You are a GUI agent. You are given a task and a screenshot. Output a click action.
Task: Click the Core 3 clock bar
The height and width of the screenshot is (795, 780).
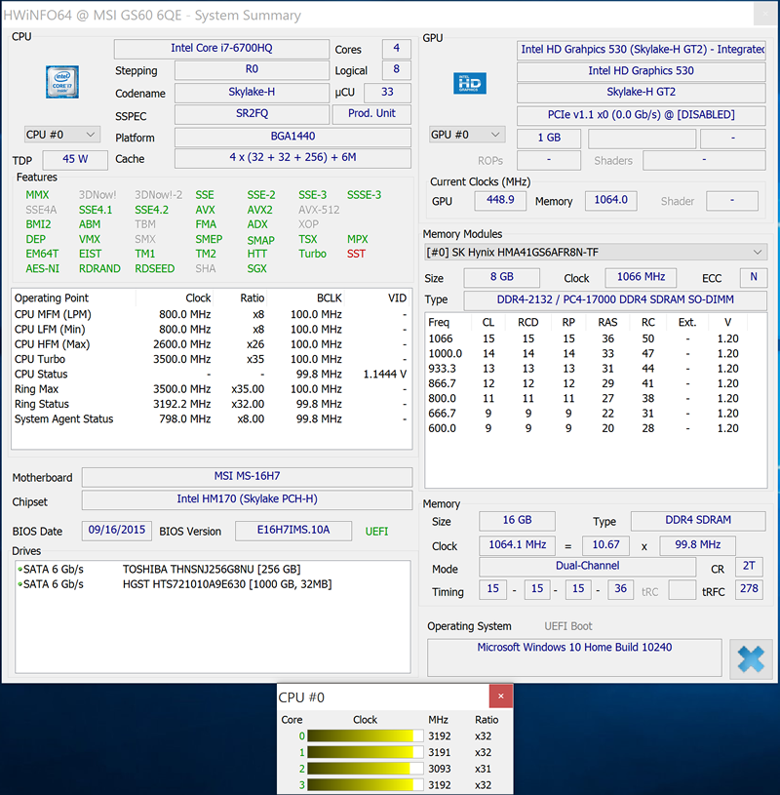[x=365, y=785]
